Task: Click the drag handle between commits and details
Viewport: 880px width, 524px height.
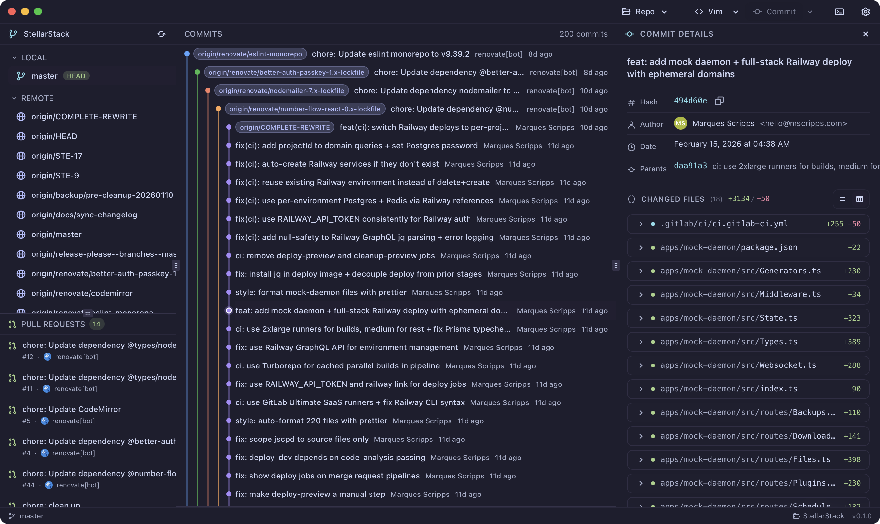Action: pyautogui.click(x=616, y=265)
